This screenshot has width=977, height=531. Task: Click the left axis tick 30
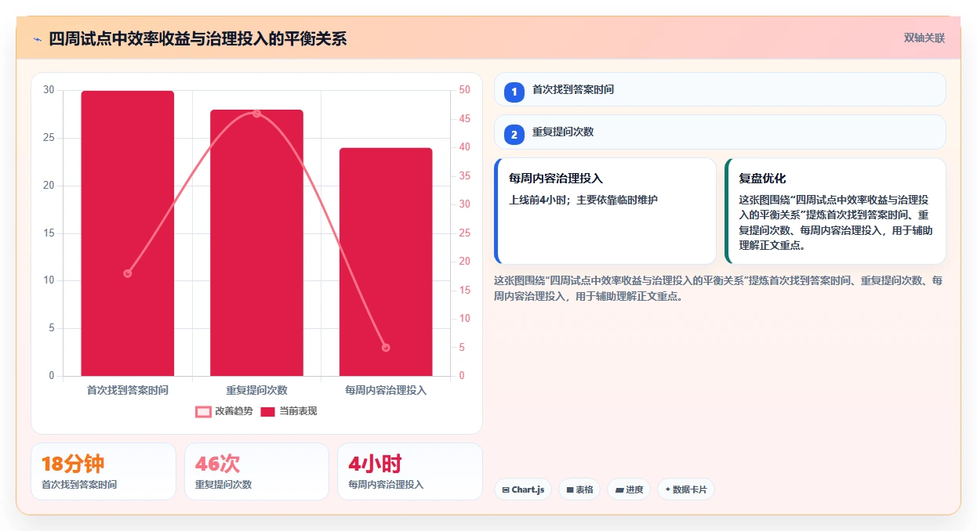tap(49, 90)
